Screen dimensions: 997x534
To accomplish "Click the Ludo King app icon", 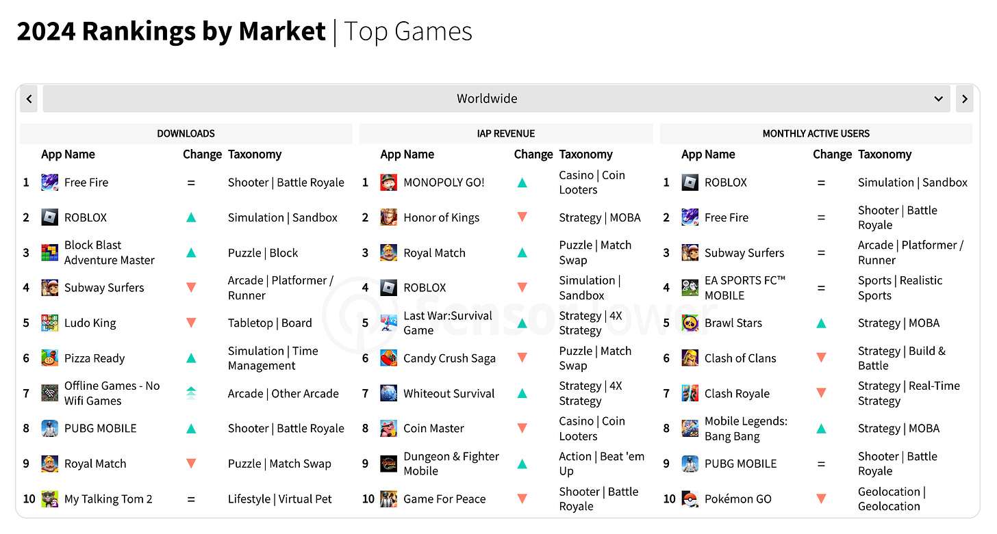I will tap(49, 323).
